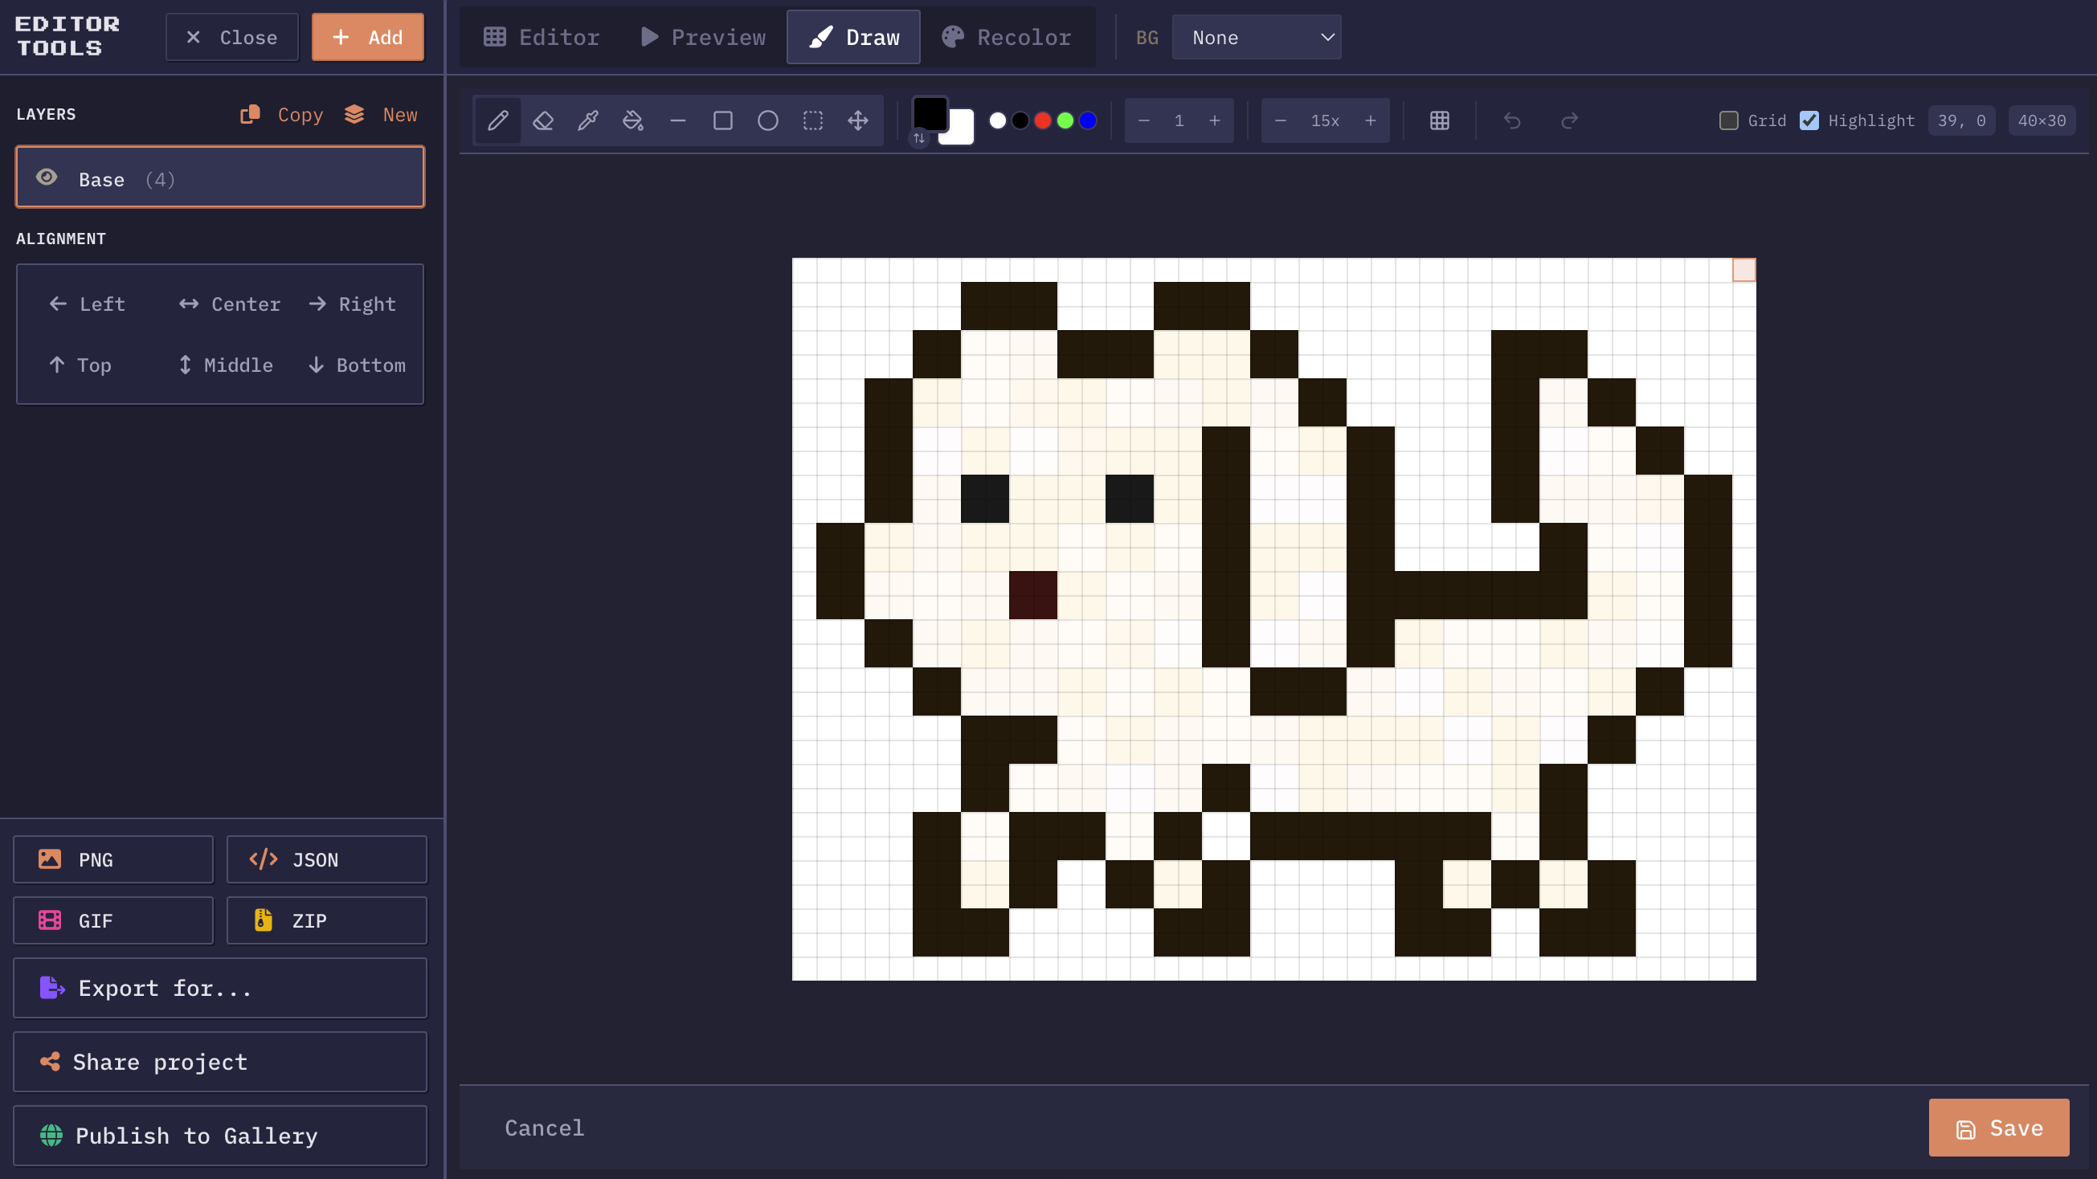Click the 40×30 canvas size label
Image resolution: width=2097 pixels, height=1179 pixels.
click(2042, 120)
